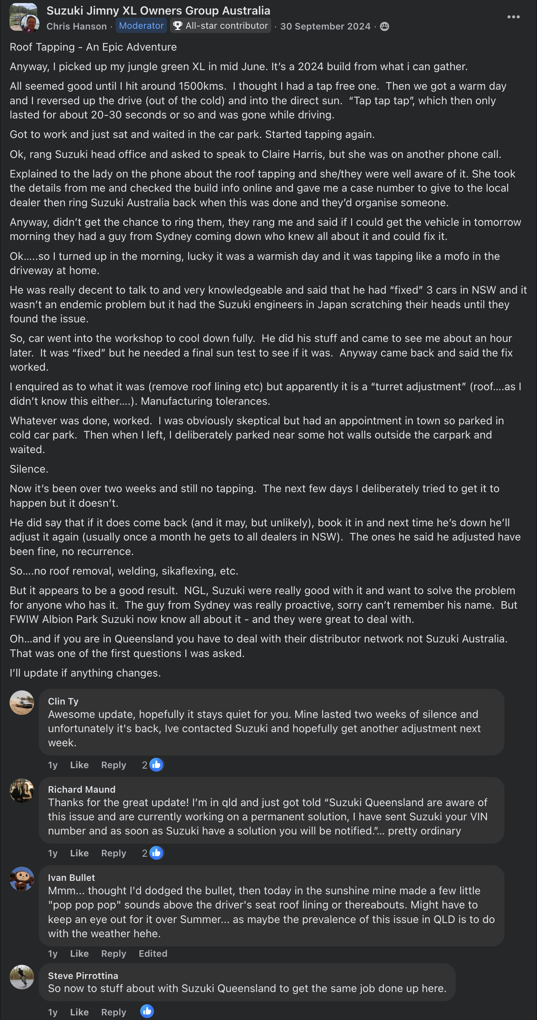Open Steve Pirottina's profile picture
This screenshot has width=537, height=1020.
click(22, 977)
